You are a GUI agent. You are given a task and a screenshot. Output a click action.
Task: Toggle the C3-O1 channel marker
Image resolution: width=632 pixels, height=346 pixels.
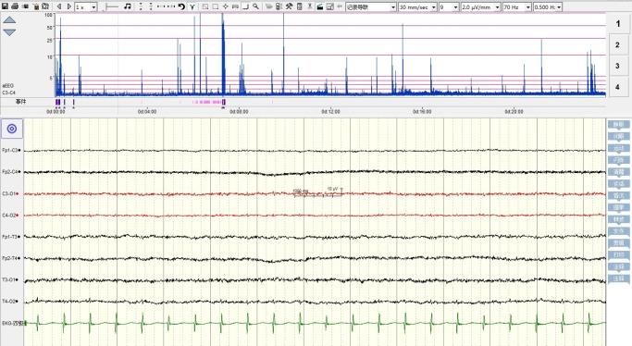[17, 193]
